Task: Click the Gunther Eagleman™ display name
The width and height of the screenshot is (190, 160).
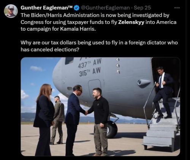Action: coord(47,8)
